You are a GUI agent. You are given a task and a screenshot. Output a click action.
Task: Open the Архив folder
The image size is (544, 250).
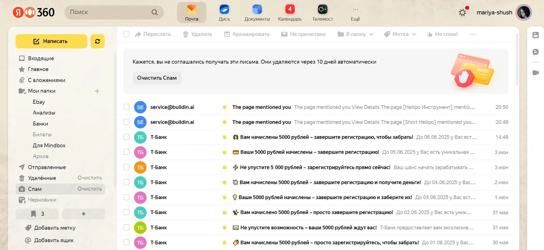(x=40, y=156)
